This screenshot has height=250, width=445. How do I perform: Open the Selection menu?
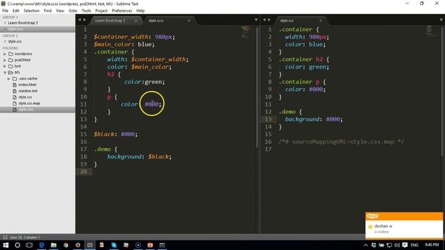[x=31, y=11]
